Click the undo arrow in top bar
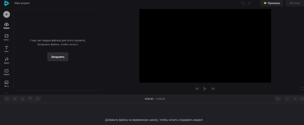The width and height of the screenshot is (304, 125). click(x=243, y=3)
